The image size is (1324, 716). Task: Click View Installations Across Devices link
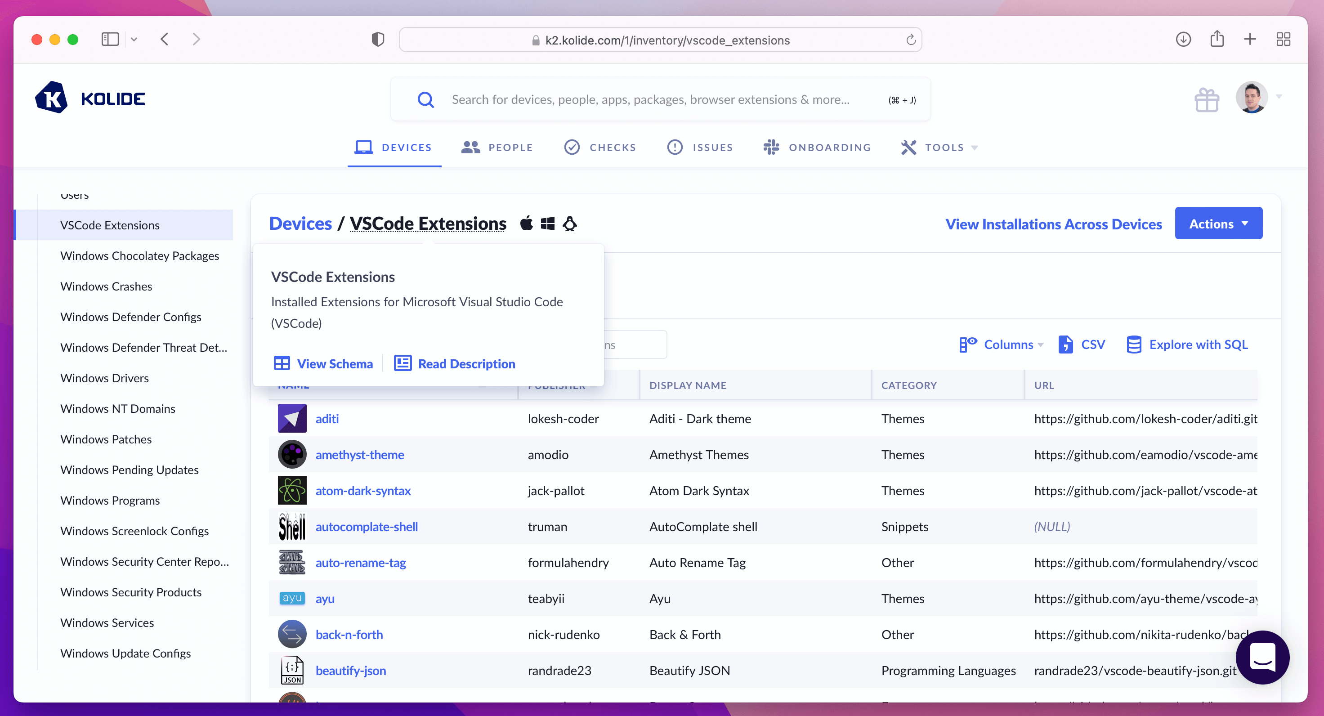(x=1053, y=224)
